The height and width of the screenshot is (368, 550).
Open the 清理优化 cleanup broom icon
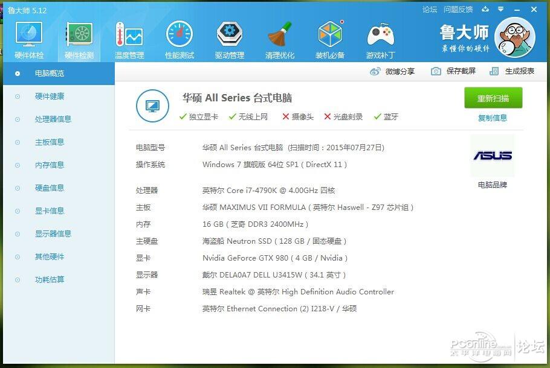point(280,34)
